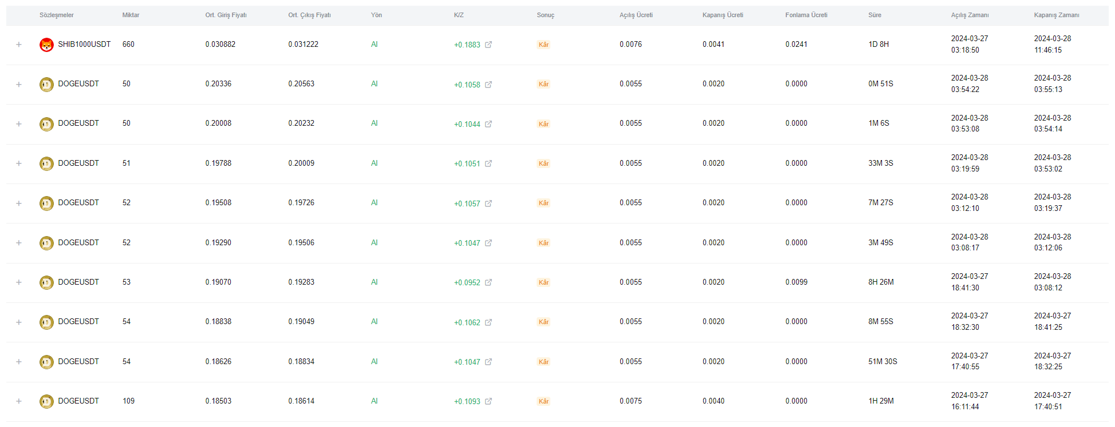The width and height of the screenshot is (1115, 427).
Task: Click the 'Sözleşmeler' column header
Action: point(56,15)
